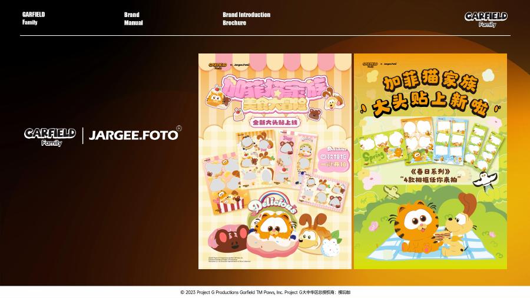Screen dimensions: 530x298
Task: Click the 春日系列 caption text
Action: [430, 171]
